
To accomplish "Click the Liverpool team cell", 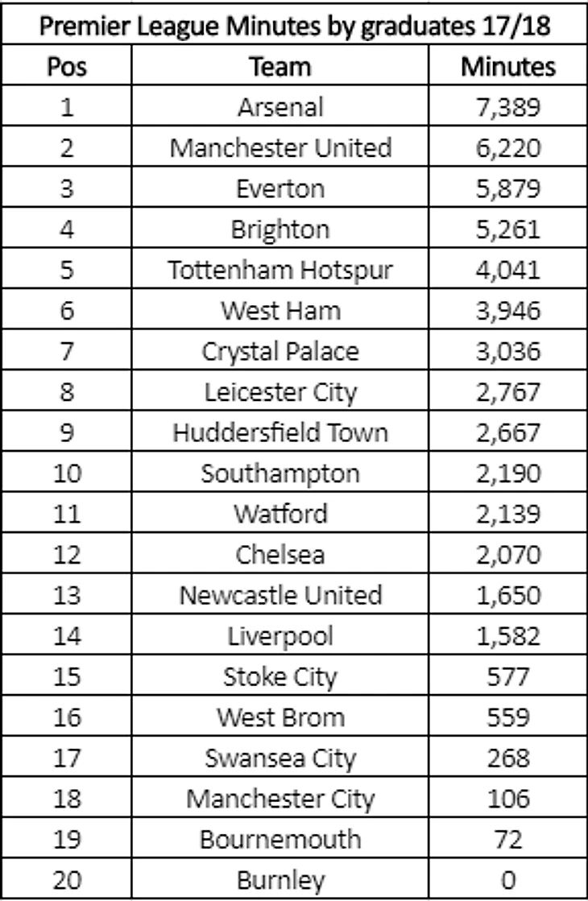I will pyautogui.click(x=280, y=637).
